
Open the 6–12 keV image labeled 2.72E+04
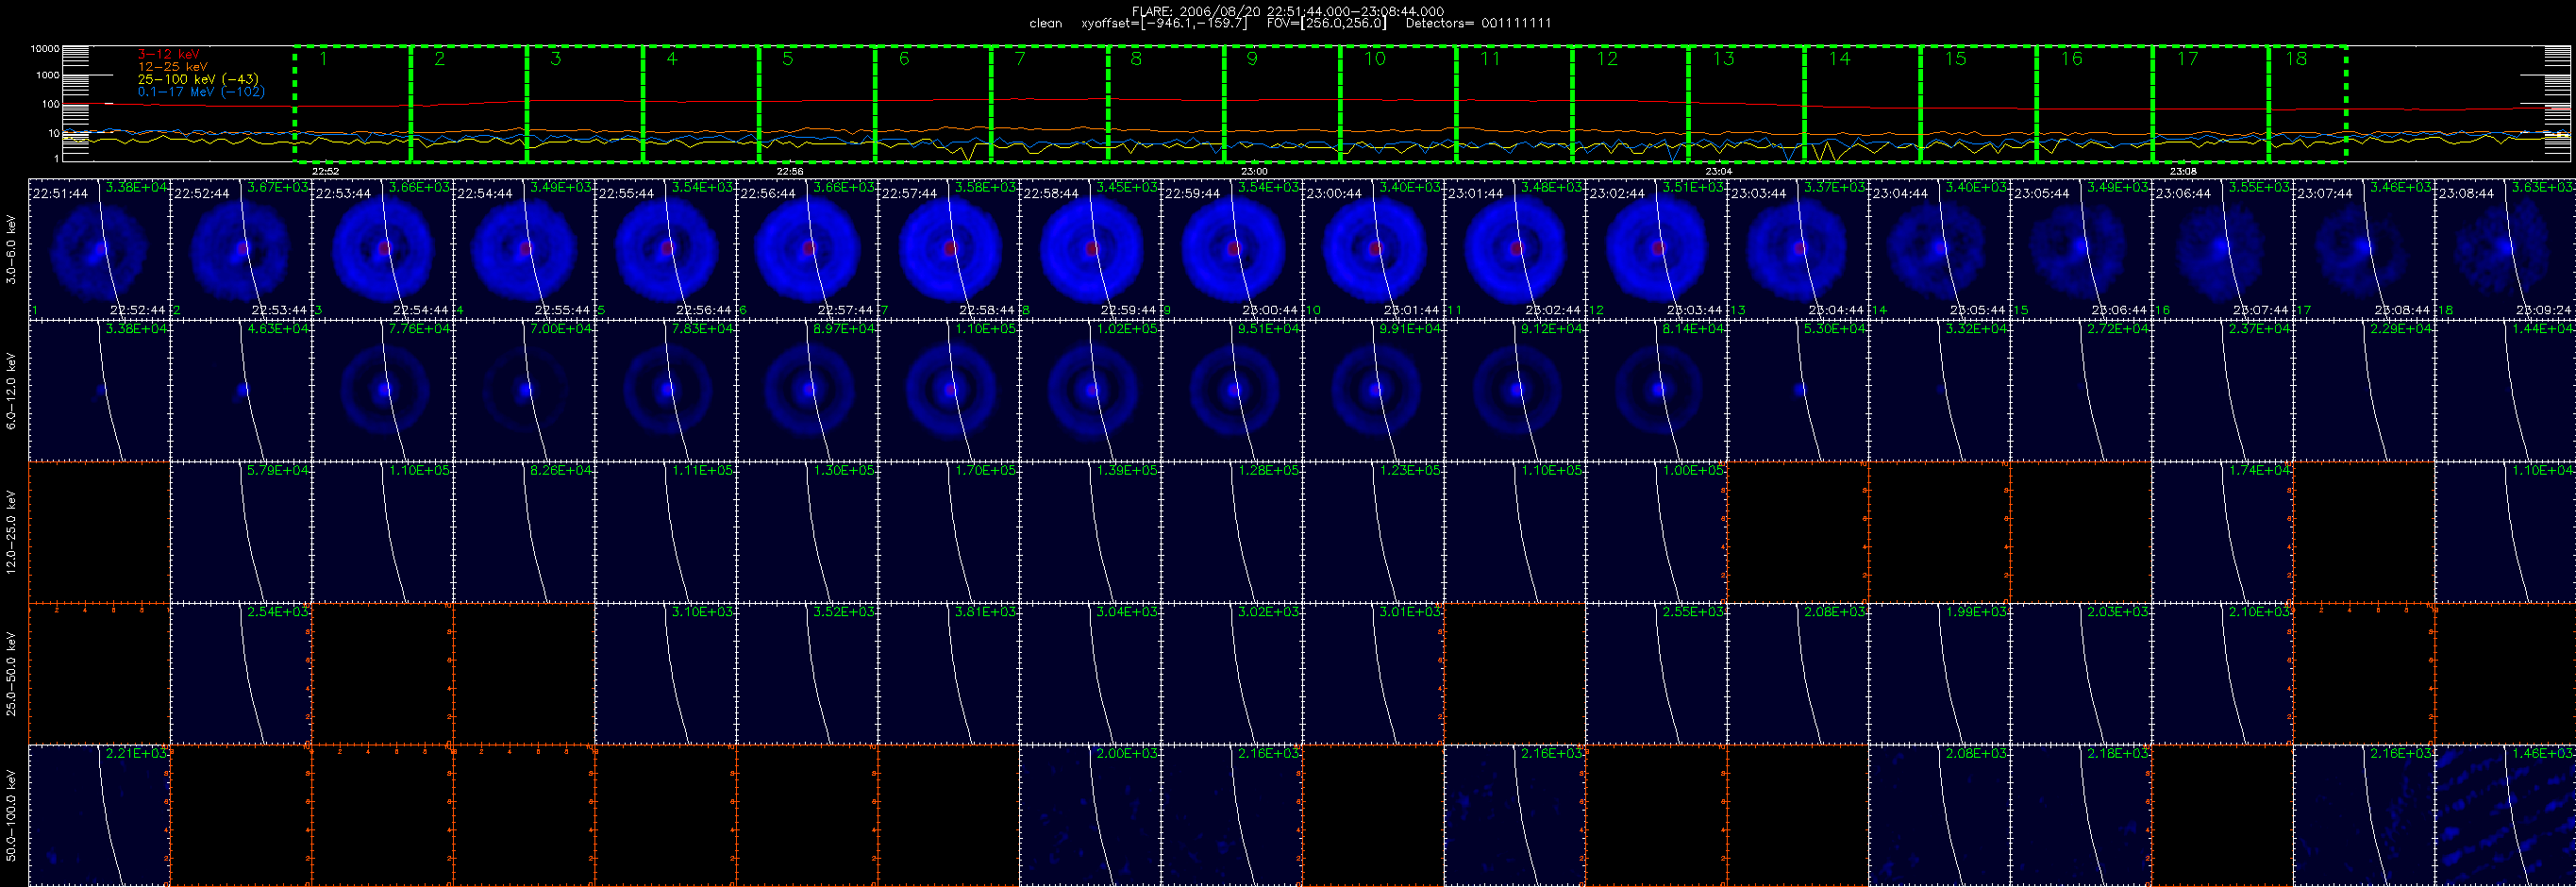tap(2081, 391)
